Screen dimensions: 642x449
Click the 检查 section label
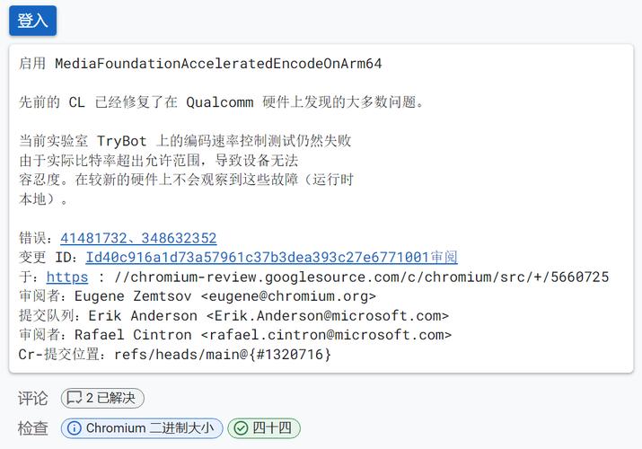[x=32, y=428]
